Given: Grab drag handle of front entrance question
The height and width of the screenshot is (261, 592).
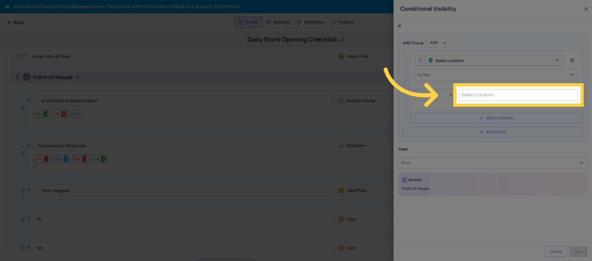Looking at the screenshot, I should click(23, 109).
